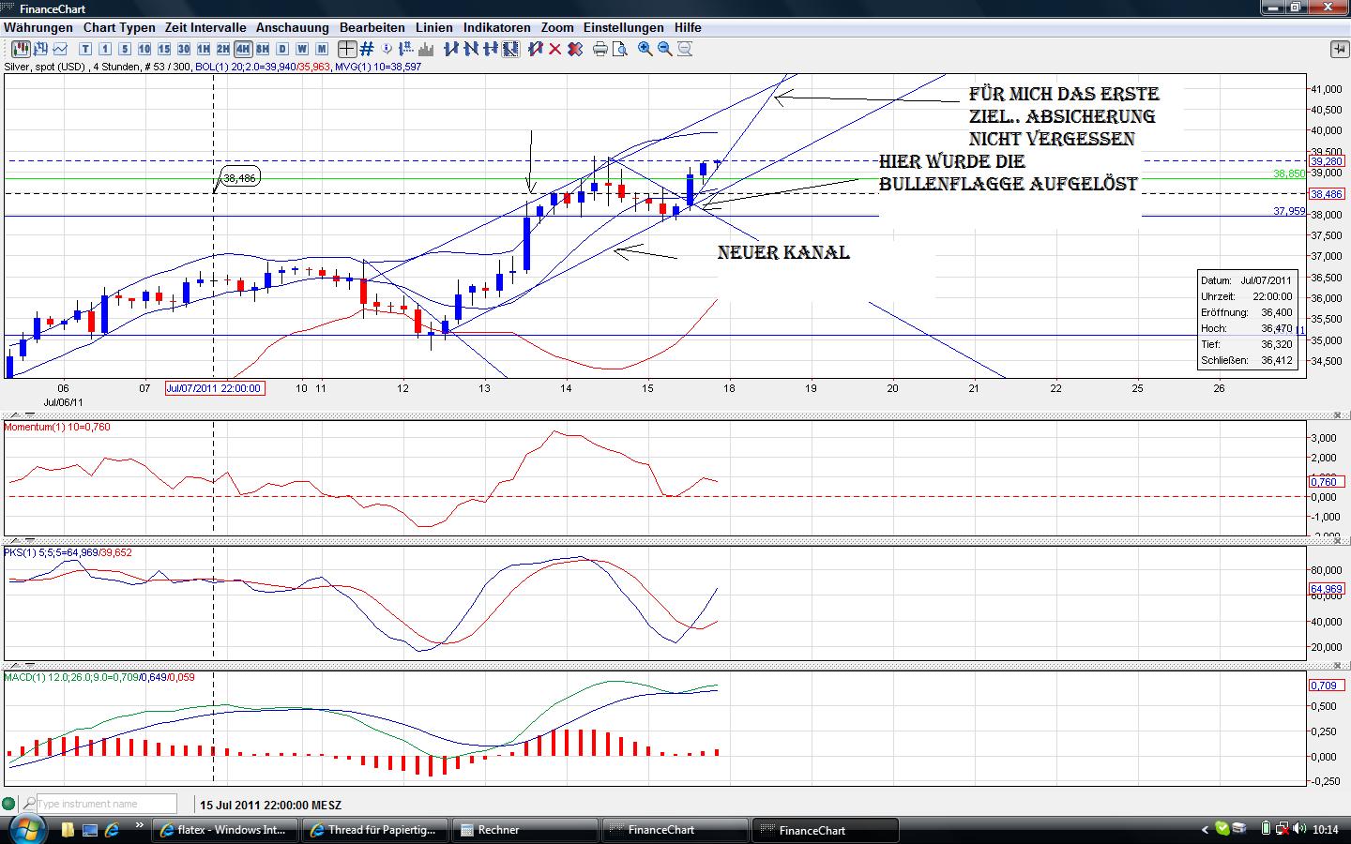
Task: Delete selected line with red X
Action: tap(555, 49)
